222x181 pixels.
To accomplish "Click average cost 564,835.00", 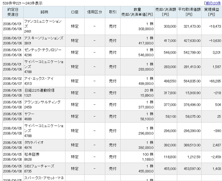I will click(192, 81).
